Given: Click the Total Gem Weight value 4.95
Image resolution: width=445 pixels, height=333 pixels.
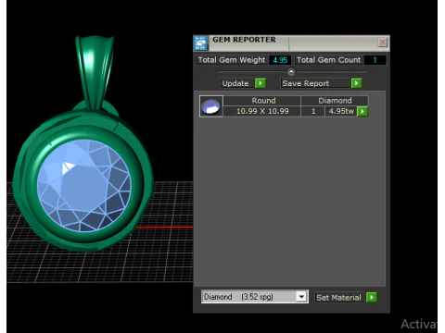Looking at the screenshot, I should (x=280, y=60).
